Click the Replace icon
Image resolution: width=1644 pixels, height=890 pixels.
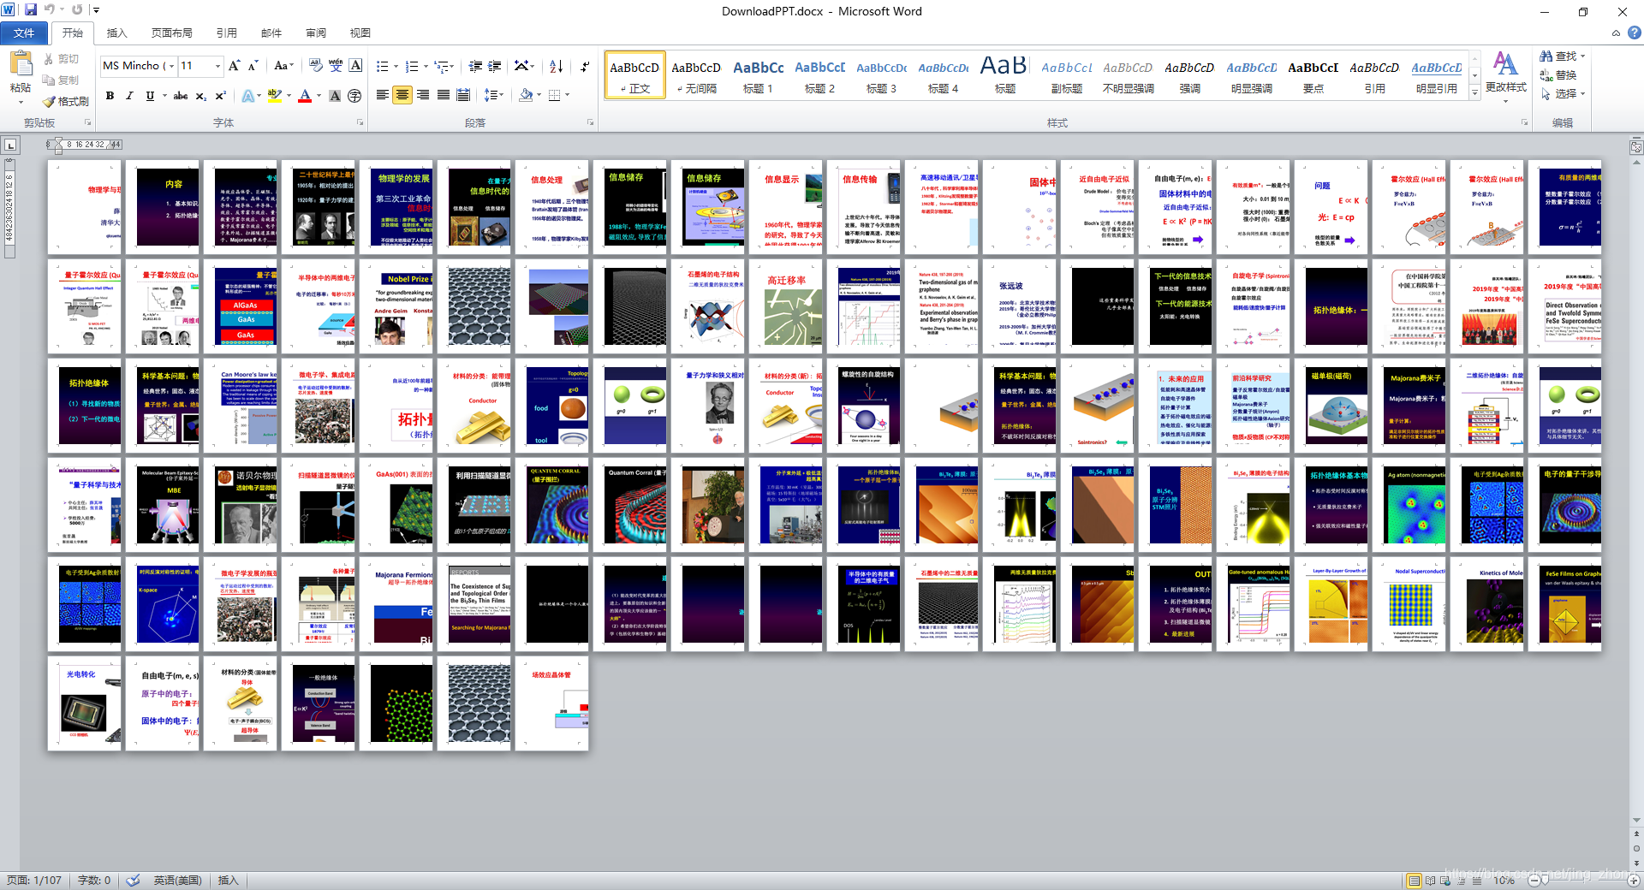point(1546,75)
